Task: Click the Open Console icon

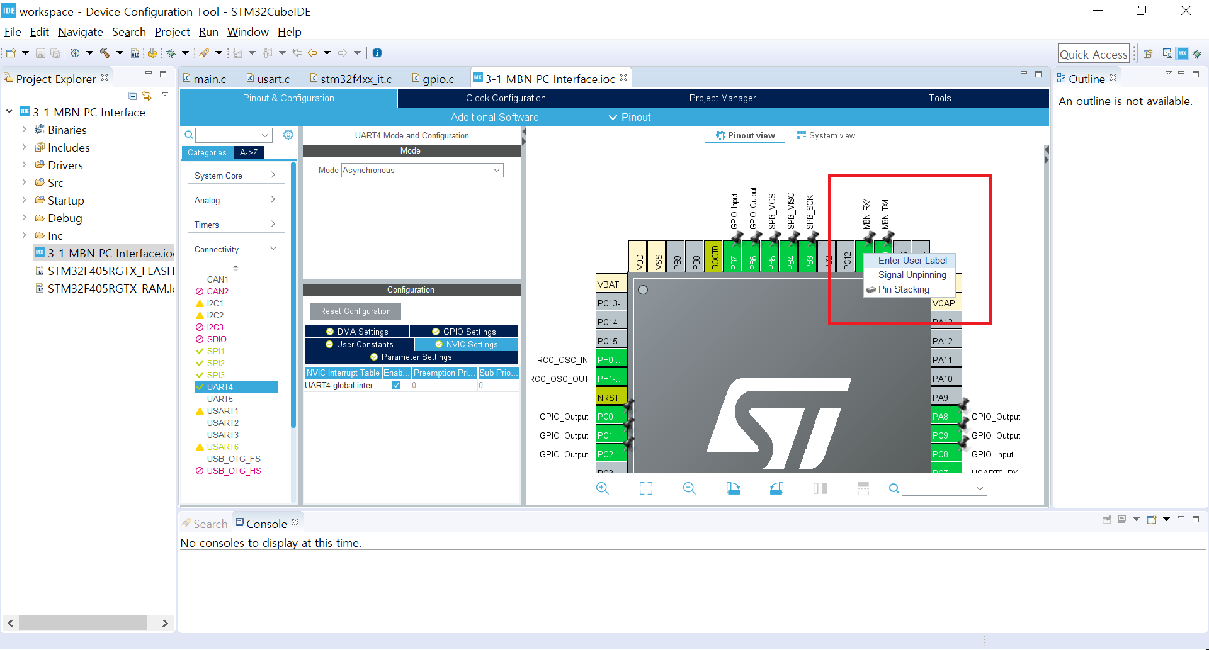Action: [1152, 519]
